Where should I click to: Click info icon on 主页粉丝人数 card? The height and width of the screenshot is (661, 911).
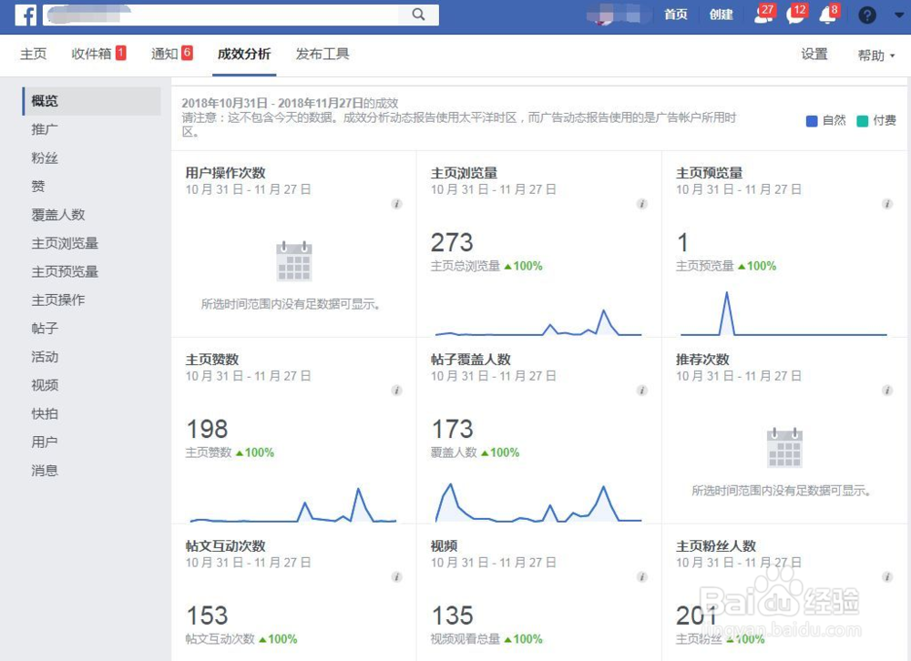pyautogui.click(x=887, y=576)
